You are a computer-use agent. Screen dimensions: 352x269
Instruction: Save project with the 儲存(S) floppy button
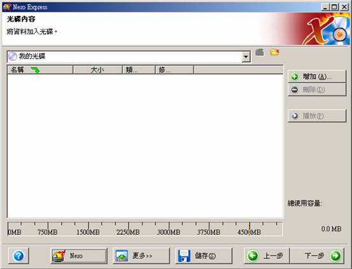pos(204,256)
